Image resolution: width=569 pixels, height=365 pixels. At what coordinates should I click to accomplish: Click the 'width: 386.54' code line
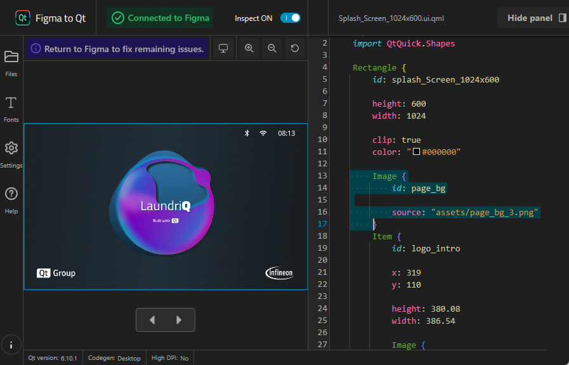coord(423,321)
